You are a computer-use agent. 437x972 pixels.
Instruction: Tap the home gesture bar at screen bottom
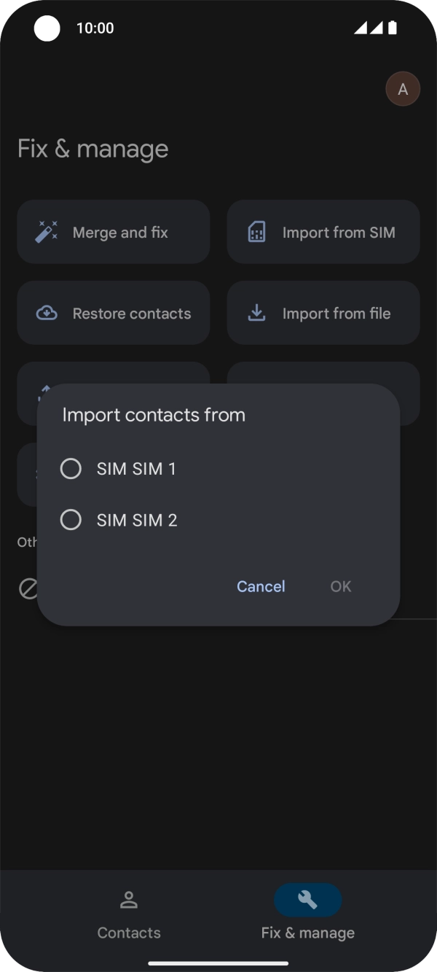(219, 963)
